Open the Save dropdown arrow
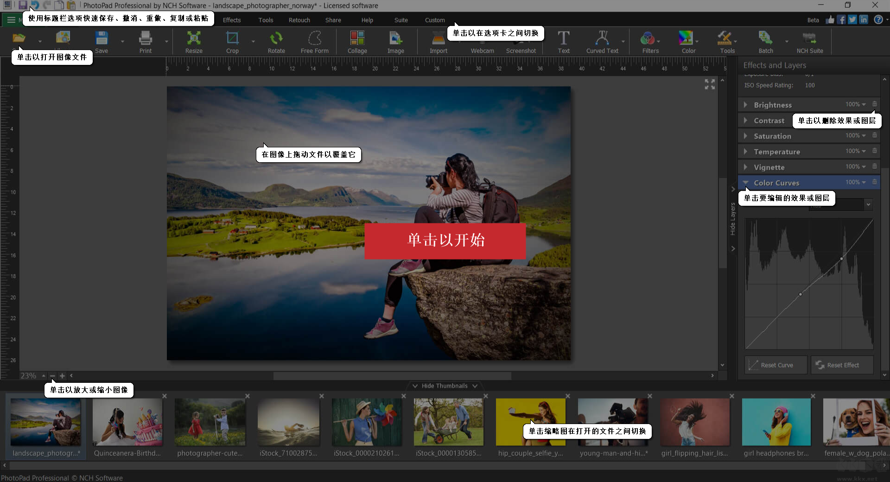 [122, 42]
